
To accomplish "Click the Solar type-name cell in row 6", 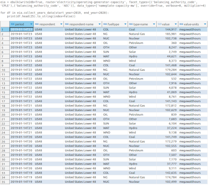I will [x=142, y=52].
